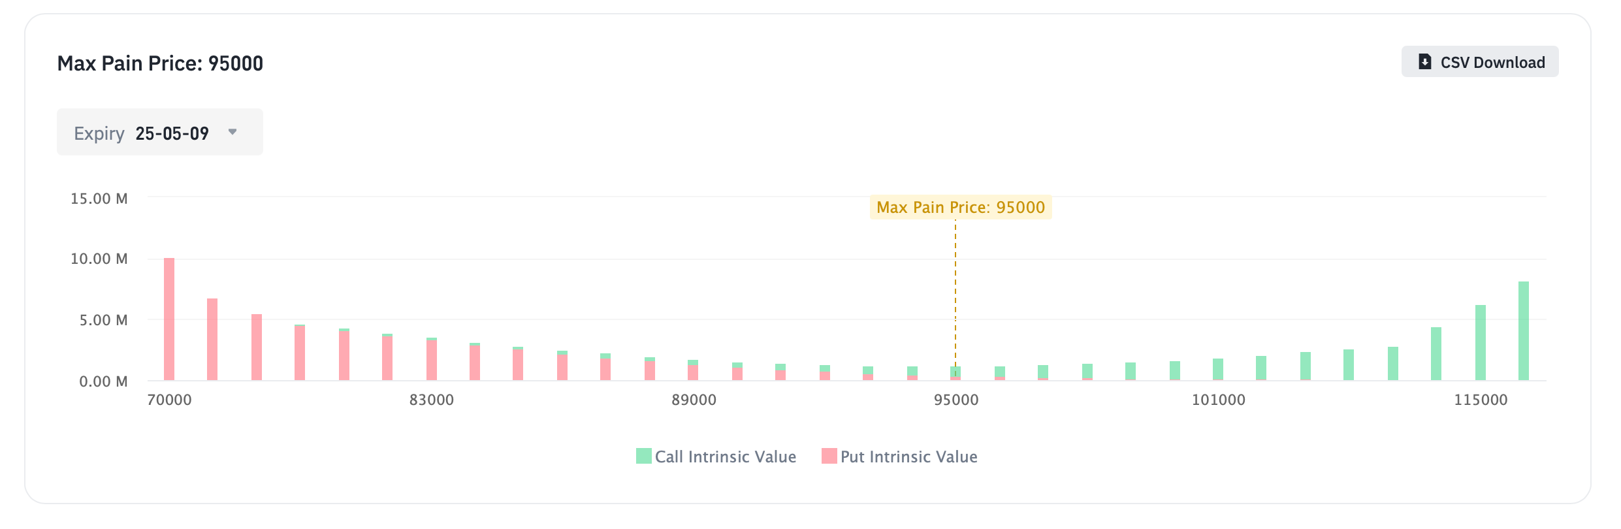Click the green bar at strike 101000

(x=1218, y=370)
